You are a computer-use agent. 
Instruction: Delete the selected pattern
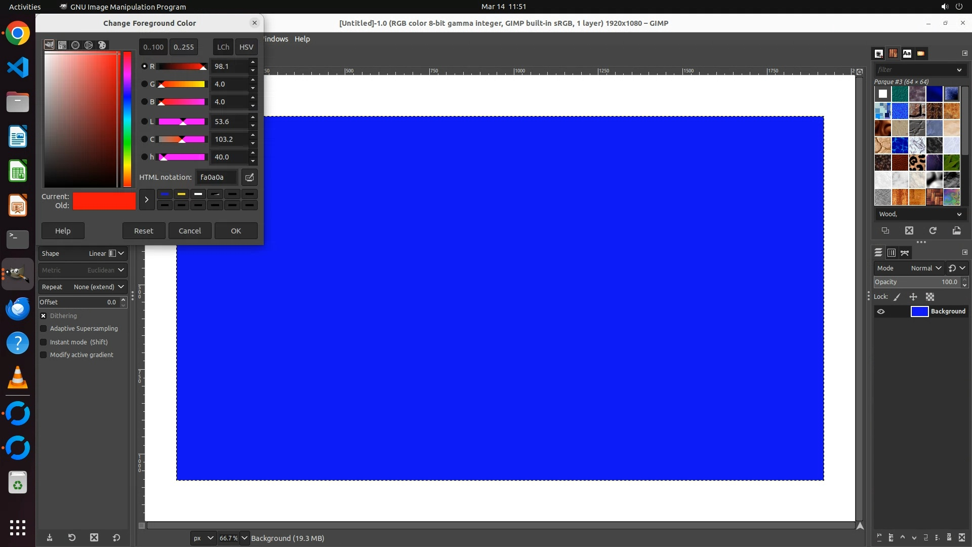(x=909, y=230)
